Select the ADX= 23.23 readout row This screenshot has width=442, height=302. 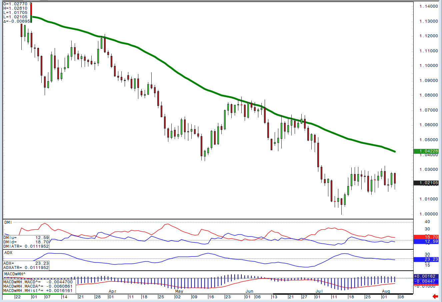pyautogui.click(x=26, y=263)
